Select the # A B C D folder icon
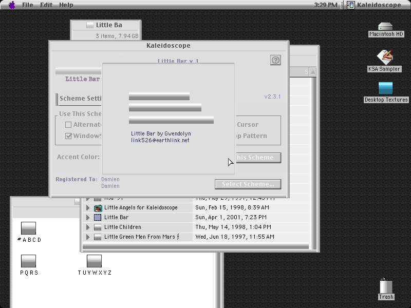This screenshot has height=308, width=411. click(28, 228)
